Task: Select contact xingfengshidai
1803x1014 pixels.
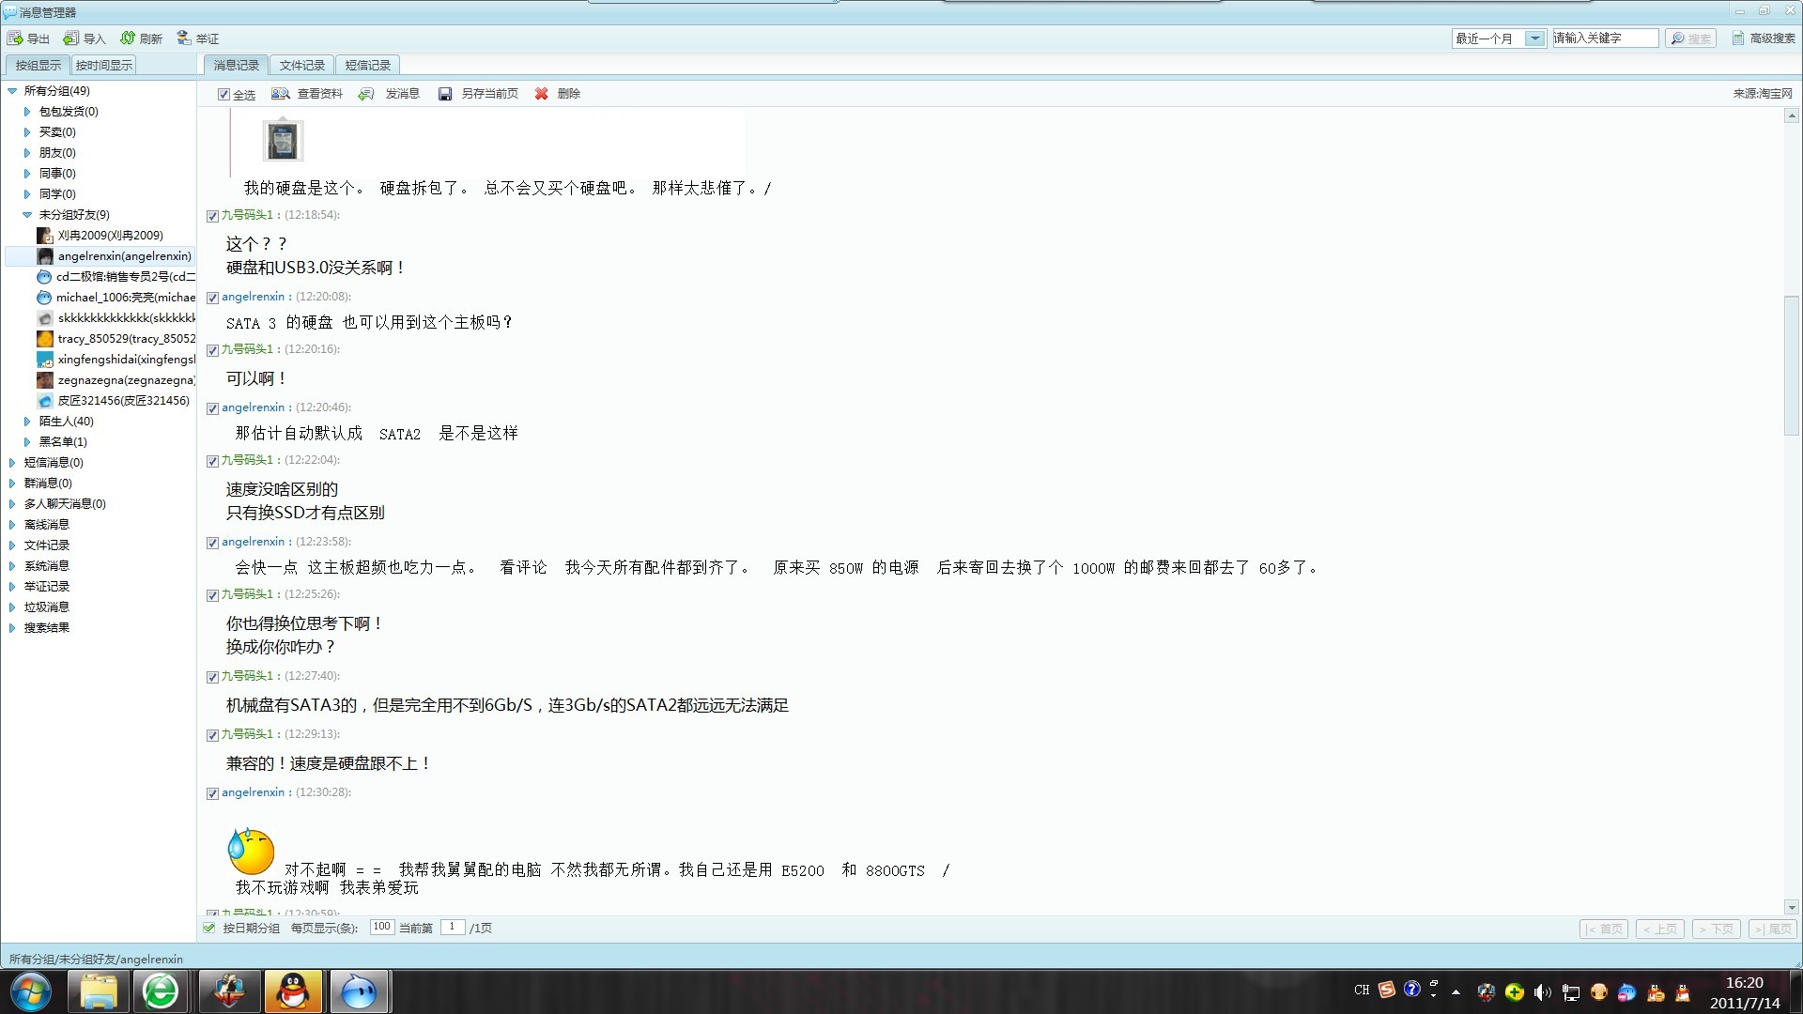Action: [x=116, y=360]
